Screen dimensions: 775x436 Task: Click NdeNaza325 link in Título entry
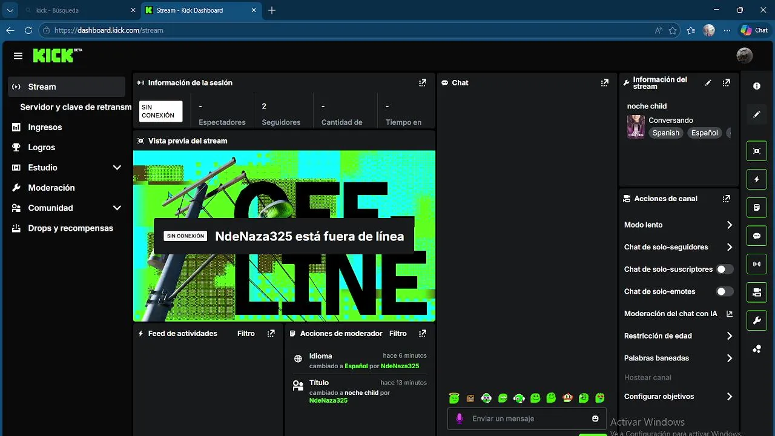[x=328, y=400]
